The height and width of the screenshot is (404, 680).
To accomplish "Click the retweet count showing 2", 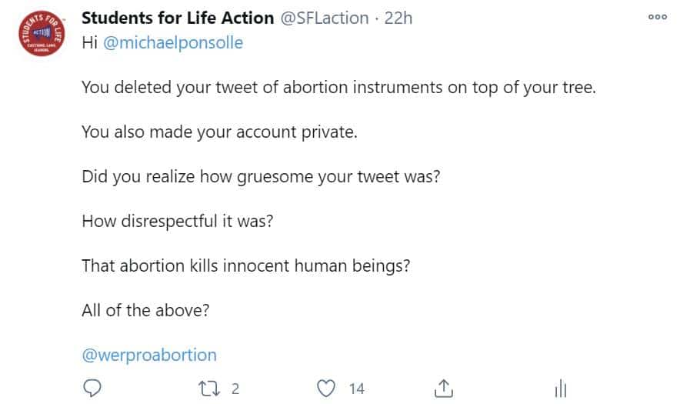I will pos(235,389).
